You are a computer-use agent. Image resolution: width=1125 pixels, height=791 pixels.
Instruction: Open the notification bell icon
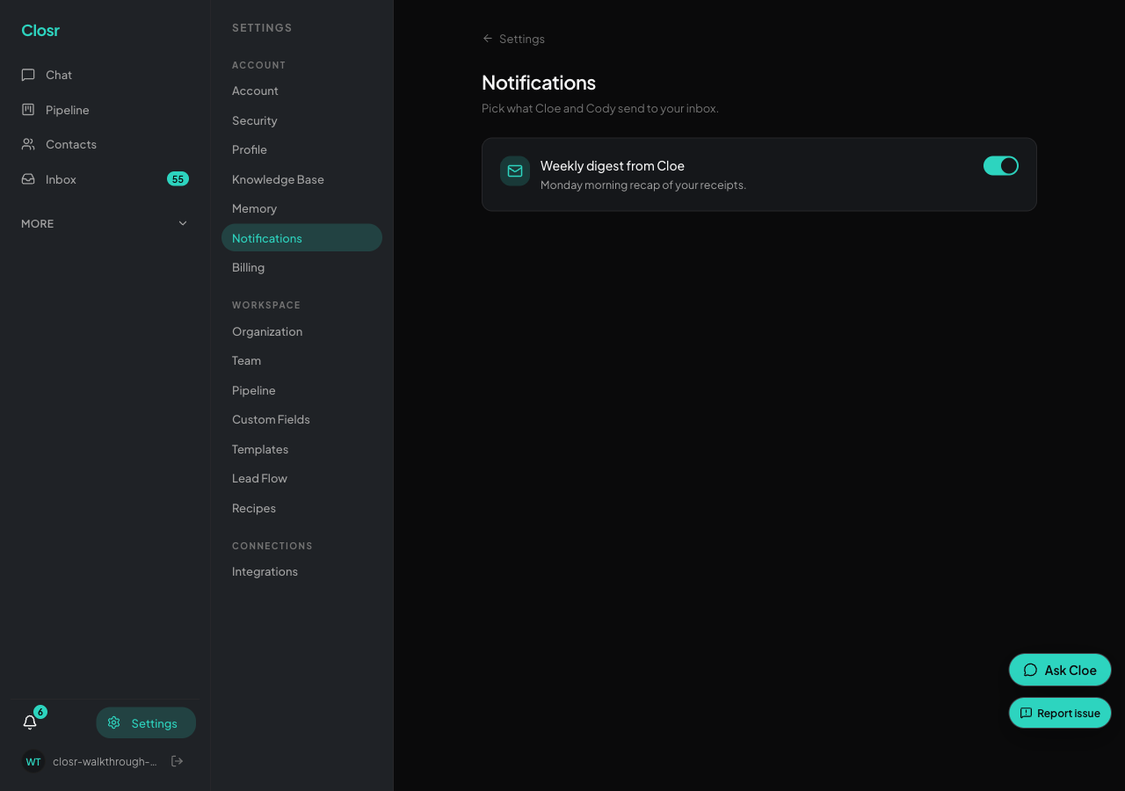[30, 722]
